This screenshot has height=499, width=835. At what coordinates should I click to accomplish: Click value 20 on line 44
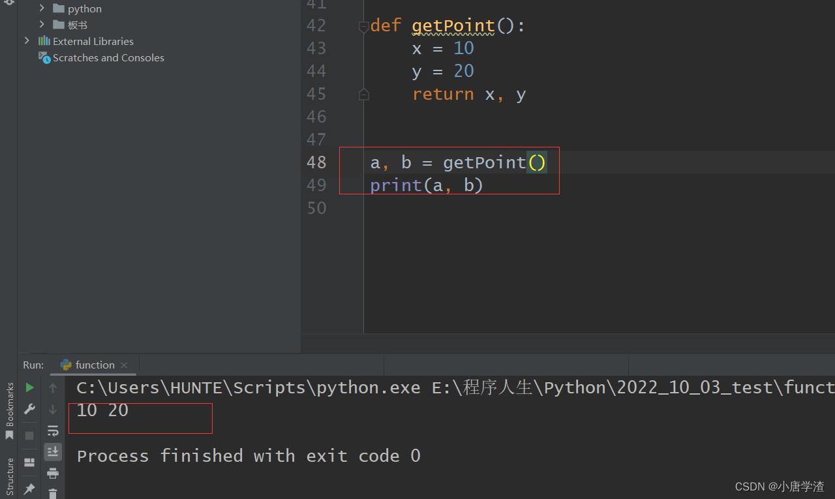464,71
